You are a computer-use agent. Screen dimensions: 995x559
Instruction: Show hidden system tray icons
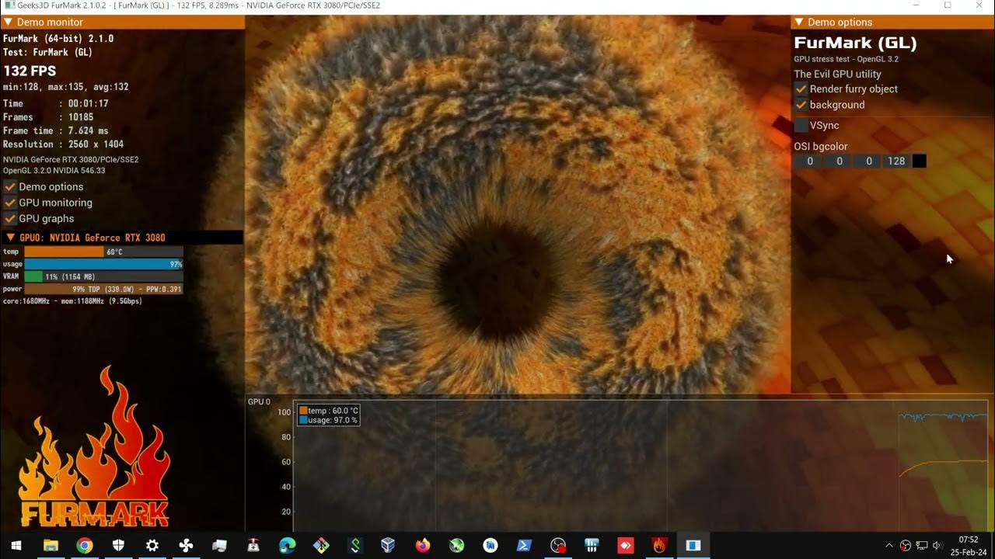click(x=889, y=545)
